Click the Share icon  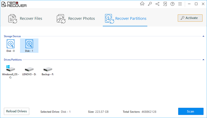(157, 4)
